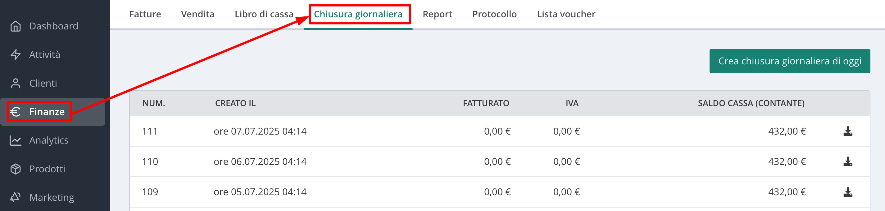Click the Prodotti box icon

pyautogui.click(x=16, y=169)
